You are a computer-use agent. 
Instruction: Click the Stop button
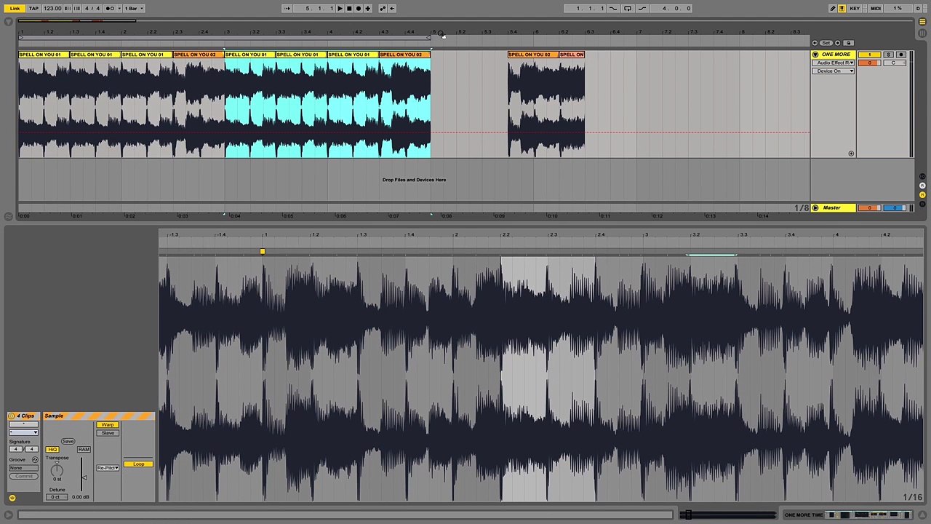coord(349,8)
